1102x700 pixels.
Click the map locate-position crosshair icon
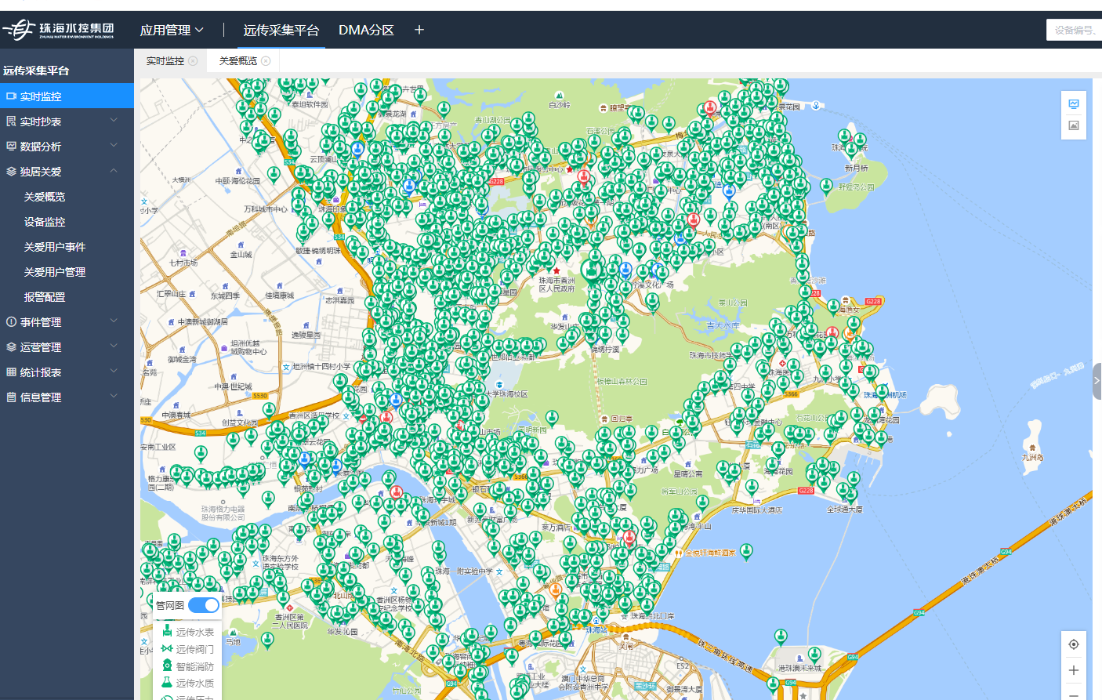coord(1073,644)
